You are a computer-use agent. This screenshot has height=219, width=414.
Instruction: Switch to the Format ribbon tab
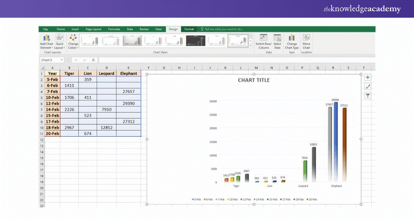pyautogui.click(x=189, y=29)
